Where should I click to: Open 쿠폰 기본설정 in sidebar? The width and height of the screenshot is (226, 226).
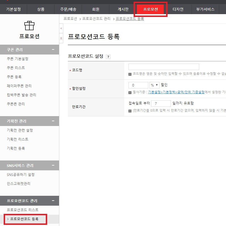18,59
